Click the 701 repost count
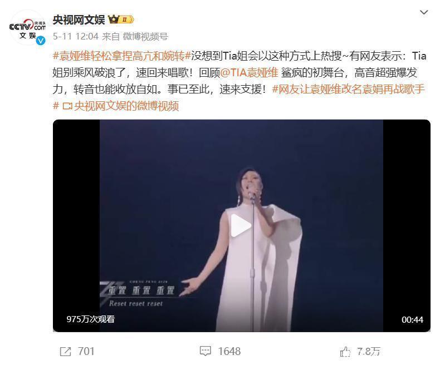435x365 pixels. point(86,352)
